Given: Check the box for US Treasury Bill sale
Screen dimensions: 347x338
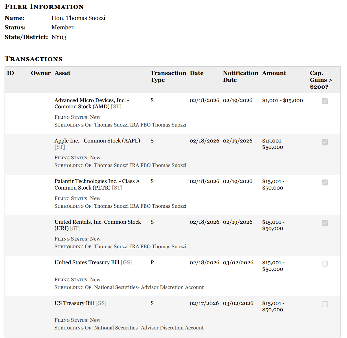Looking at the screenshot, I should [x=325, y=304].
